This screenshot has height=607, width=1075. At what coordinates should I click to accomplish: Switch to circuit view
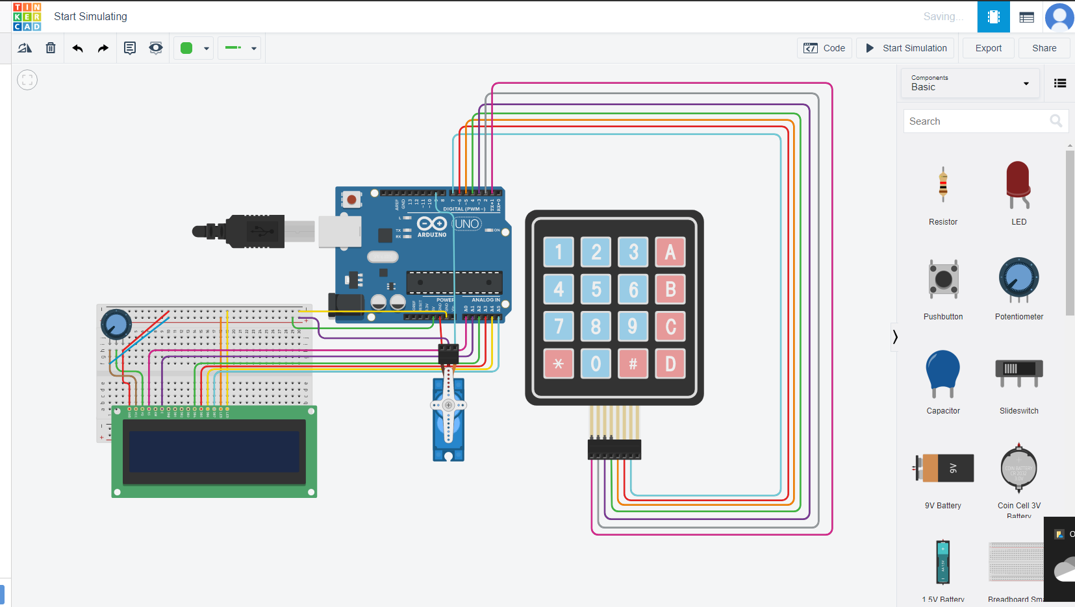[993, 17]
